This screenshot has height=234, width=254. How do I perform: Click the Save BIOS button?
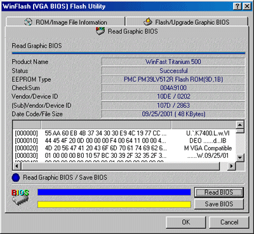point(219,204)
